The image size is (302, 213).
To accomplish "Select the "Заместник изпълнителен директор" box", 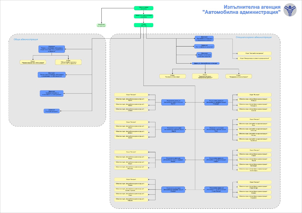I will (x=143, y=16).
